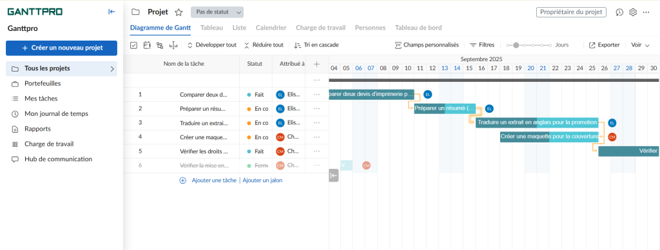Switch to the Calendrier tab
Image resolution: width=660 pixels, height=250 pixels.
[271, 28]
